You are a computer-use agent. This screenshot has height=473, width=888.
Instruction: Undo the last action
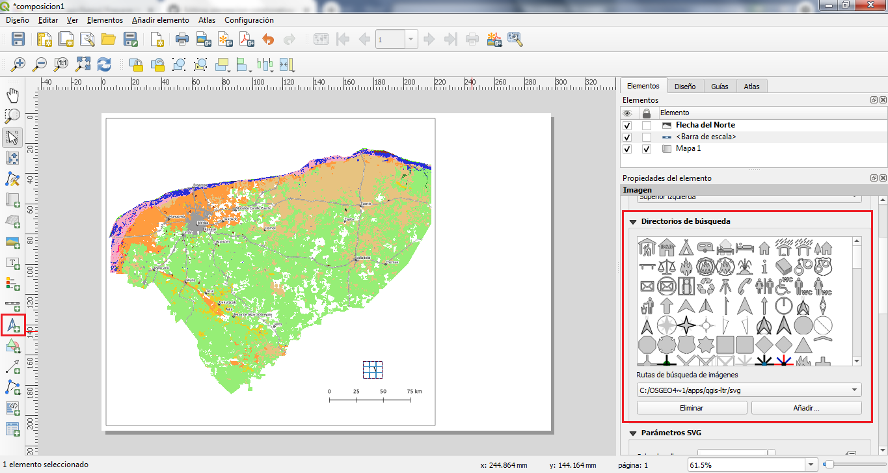pos(268,39)
